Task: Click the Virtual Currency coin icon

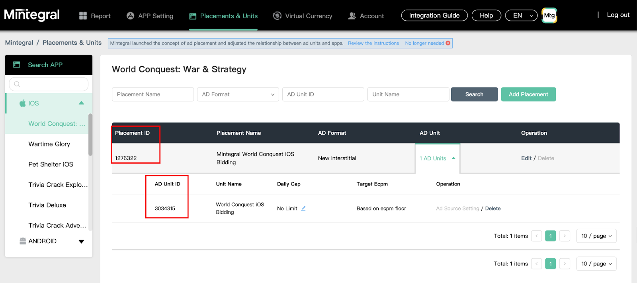Action: 277,16
